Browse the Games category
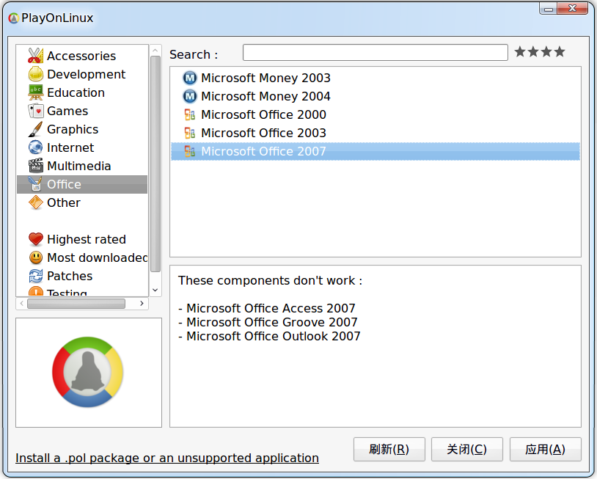Screen dimensions: 597x479 tap(67, 111)
